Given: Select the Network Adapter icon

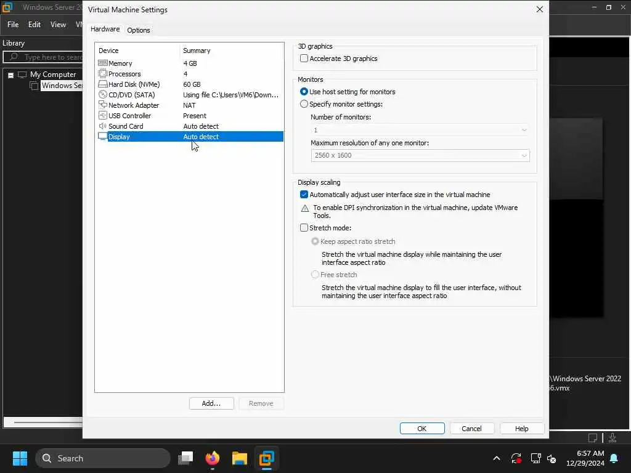Looking at the screenshot, I should [x=103, y=105].
